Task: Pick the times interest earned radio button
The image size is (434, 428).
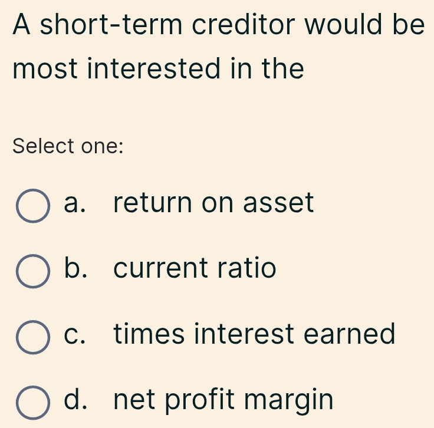Action: (x=32, y=337)
